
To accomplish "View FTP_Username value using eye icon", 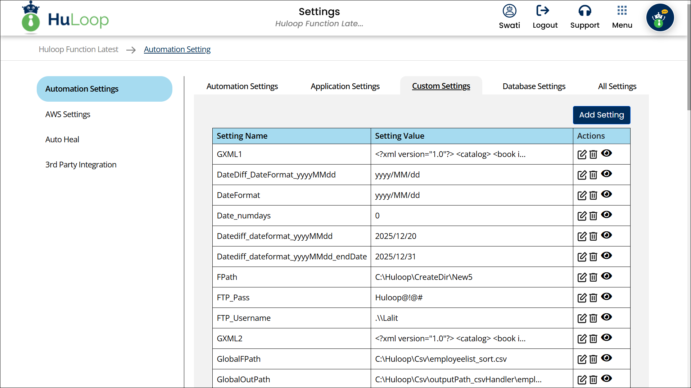I will 606,317.
